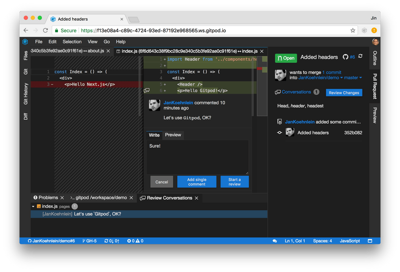Screen dimensions: 400x272
Task: Select the Pull Request right panel tab
Action: [x=375, y=86]
